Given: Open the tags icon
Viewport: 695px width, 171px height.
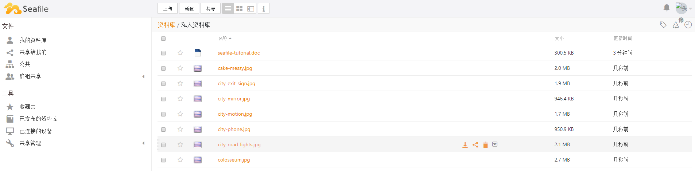Looking at the screenshot, I should 663,25.
